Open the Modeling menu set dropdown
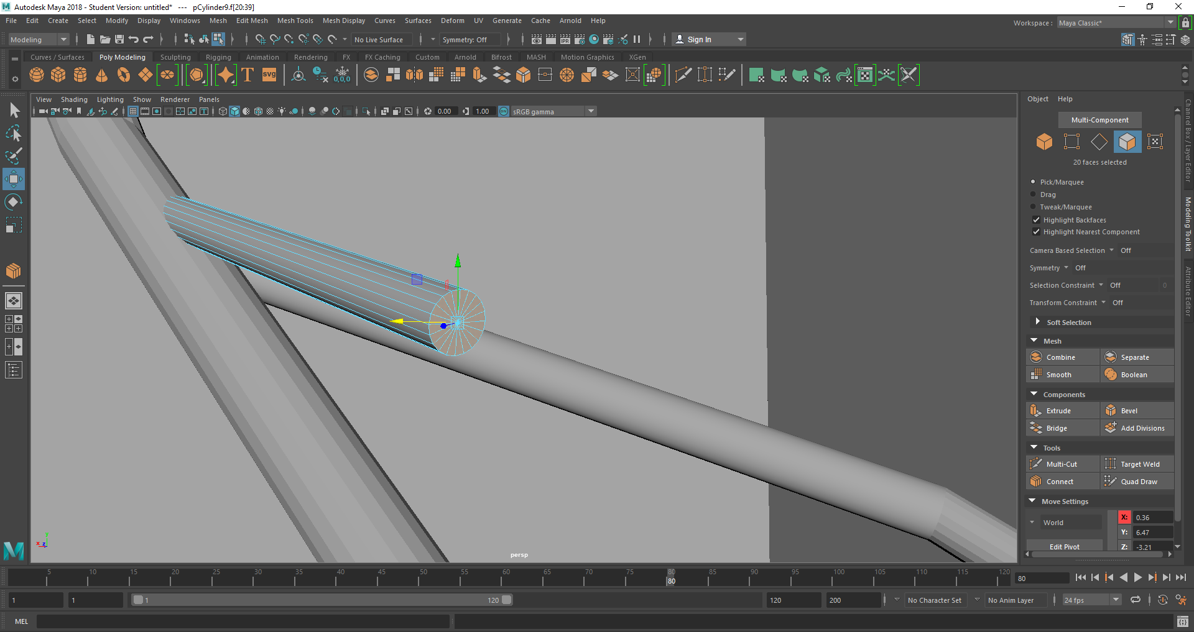 point(39,40)
